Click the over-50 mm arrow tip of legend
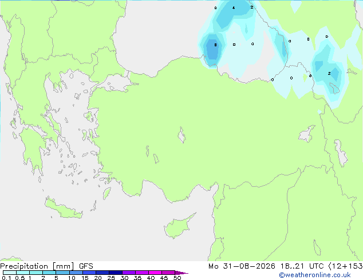Screen dimensions: 363x280 [x=181, y=273]
